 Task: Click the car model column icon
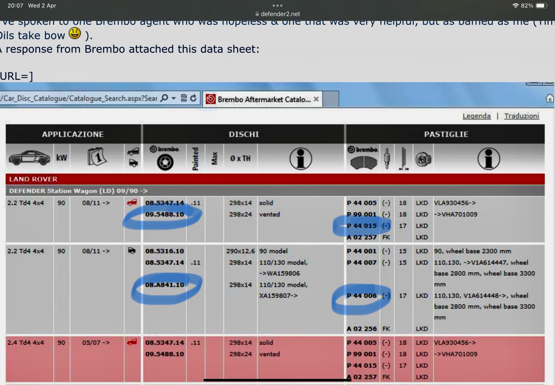(29, 158)
